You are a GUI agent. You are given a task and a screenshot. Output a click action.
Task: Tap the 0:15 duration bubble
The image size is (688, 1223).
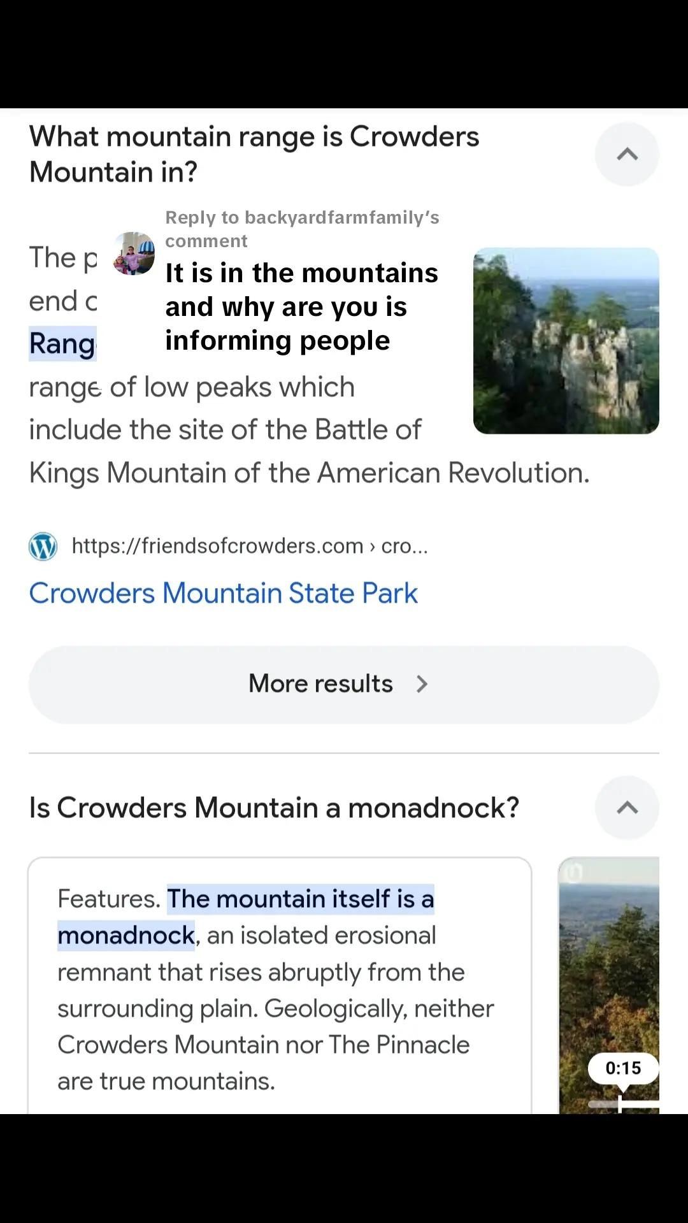click(623, 1068)
